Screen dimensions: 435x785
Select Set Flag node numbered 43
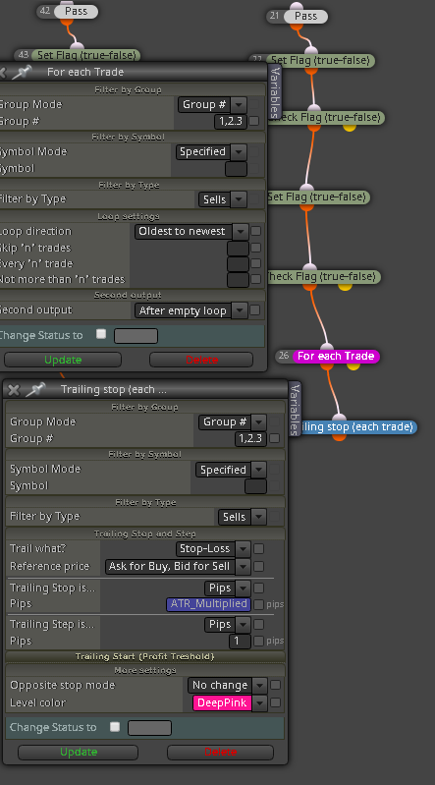pos(86,55)
